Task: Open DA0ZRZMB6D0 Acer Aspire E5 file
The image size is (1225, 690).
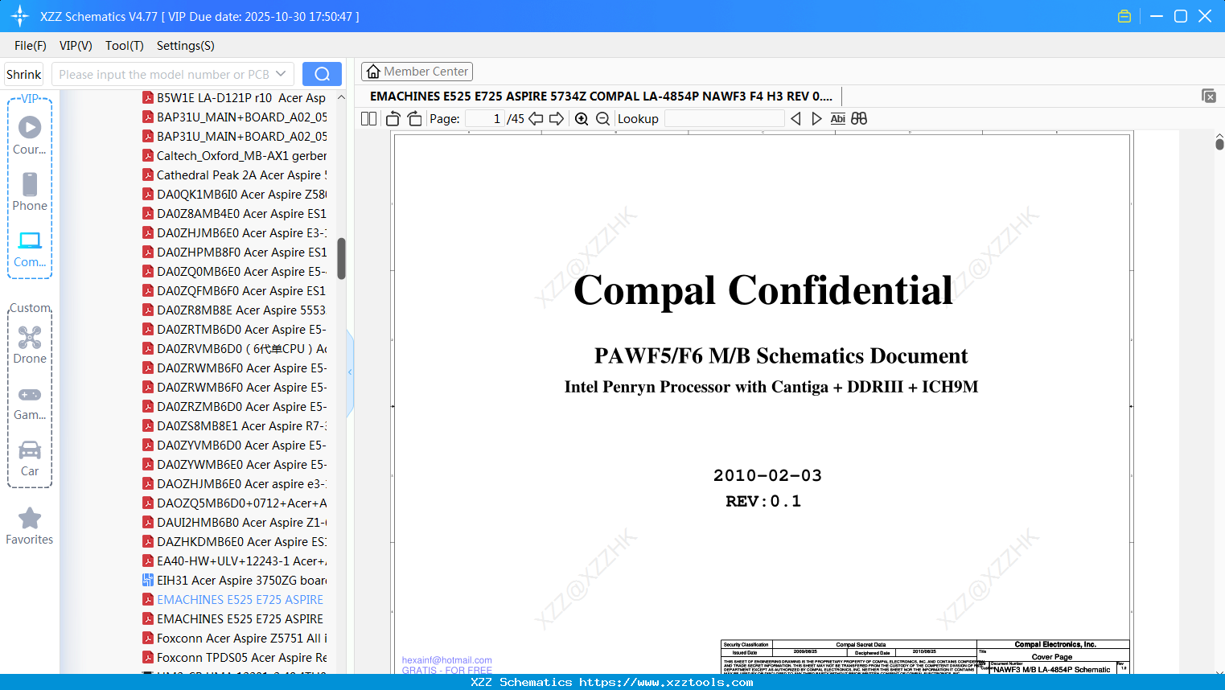Action: click(234, 407)
